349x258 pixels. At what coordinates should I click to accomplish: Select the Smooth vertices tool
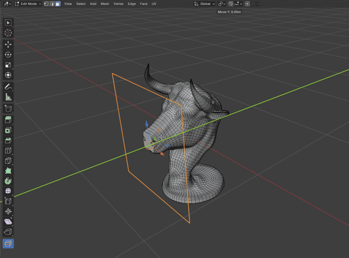[x=8, y=191]
